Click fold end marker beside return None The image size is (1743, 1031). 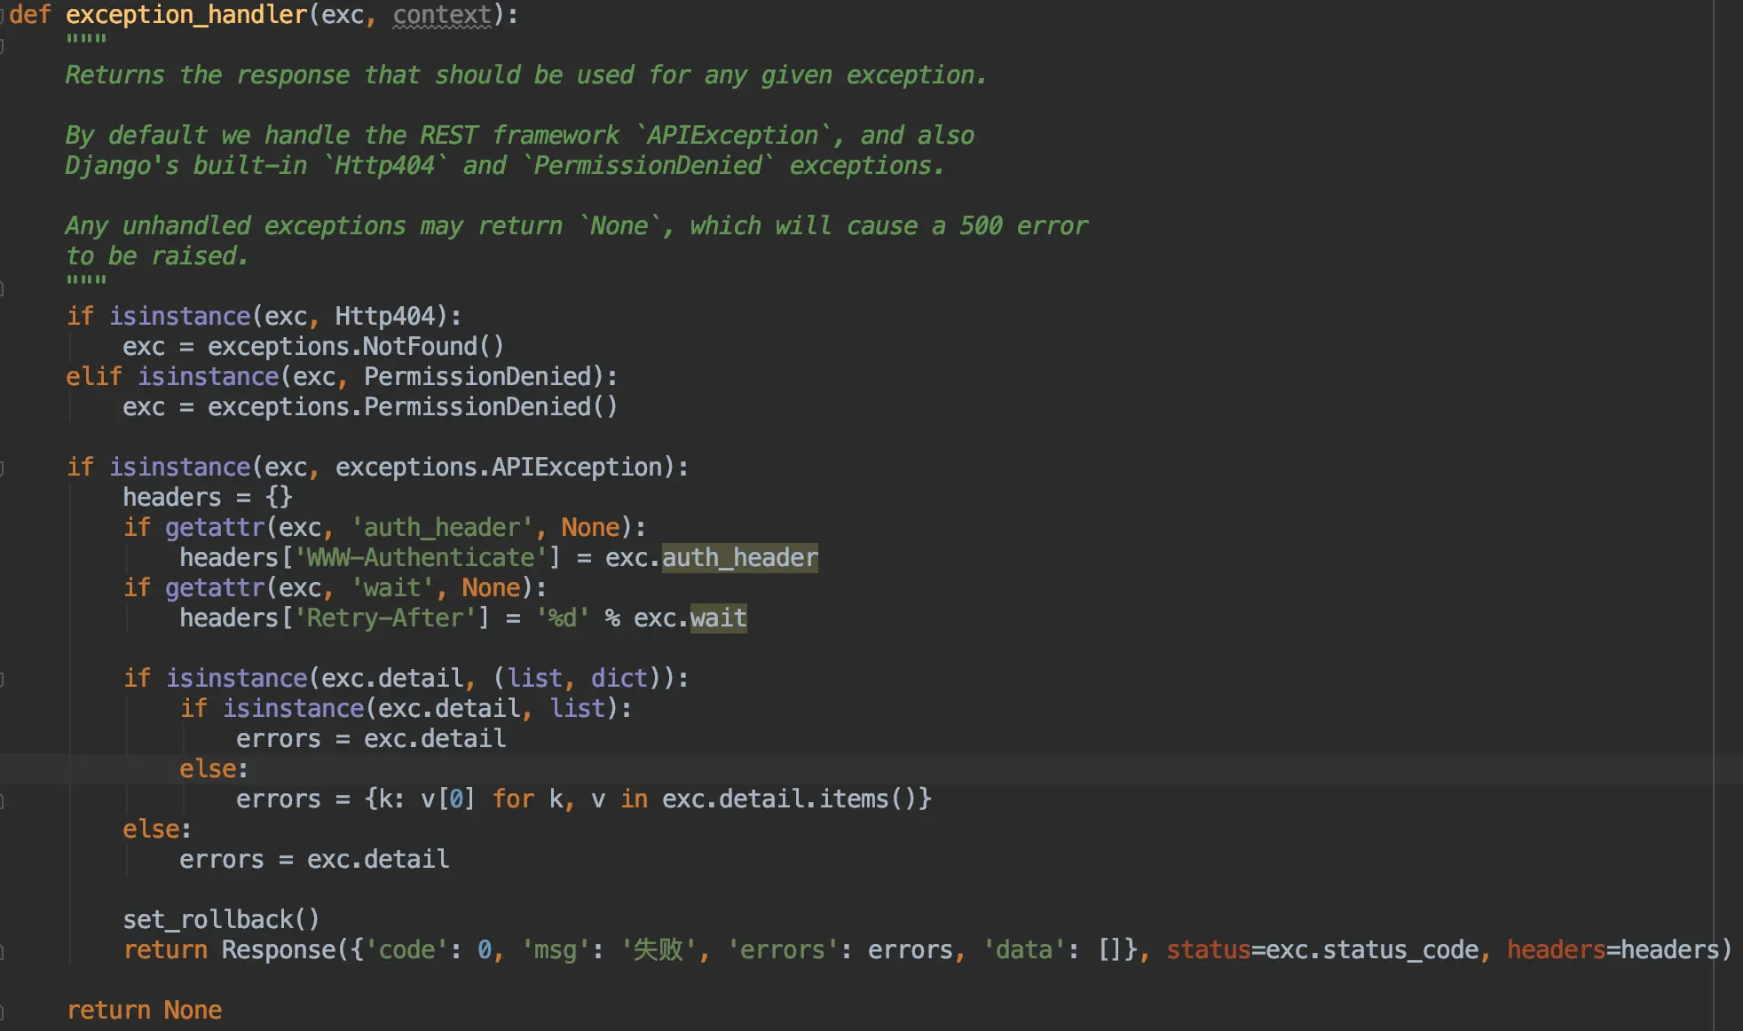[x=3, y=1011]
